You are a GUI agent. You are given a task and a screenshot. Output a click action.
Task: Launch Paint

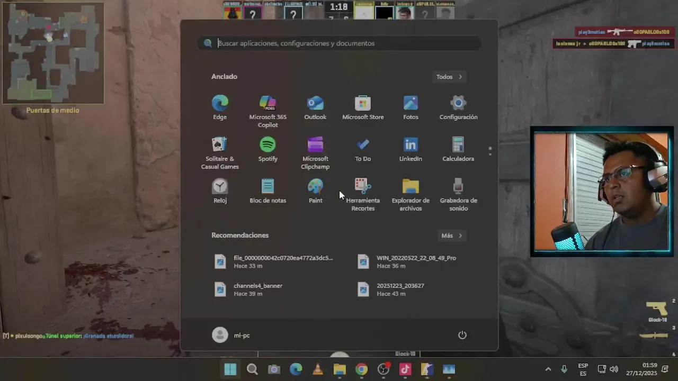pos(315,192)
